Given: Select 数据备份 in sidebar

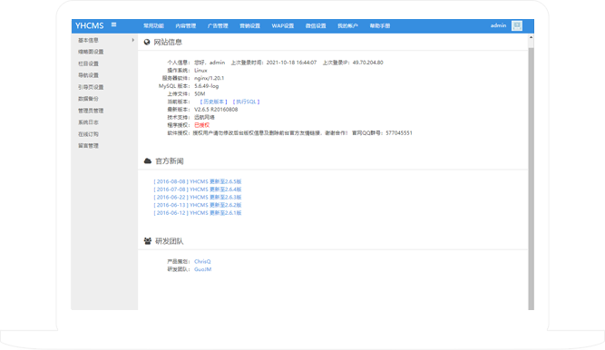Looking at the screenshot, I should pyautogui.click(x=88, y=99).
